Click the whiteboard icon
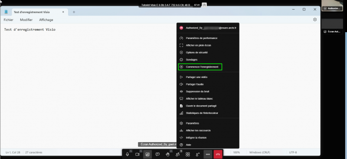 181,99
